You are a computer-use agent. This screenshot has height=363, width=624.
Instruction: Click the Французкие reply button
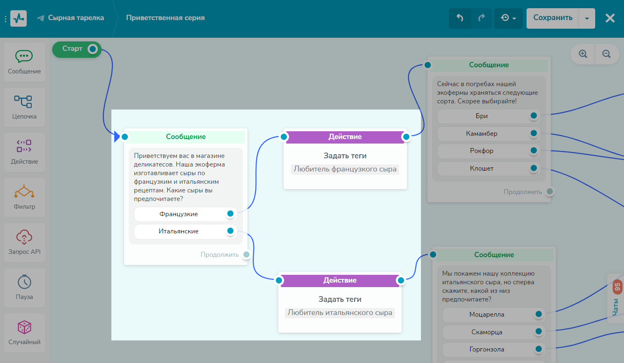(179, 214)
